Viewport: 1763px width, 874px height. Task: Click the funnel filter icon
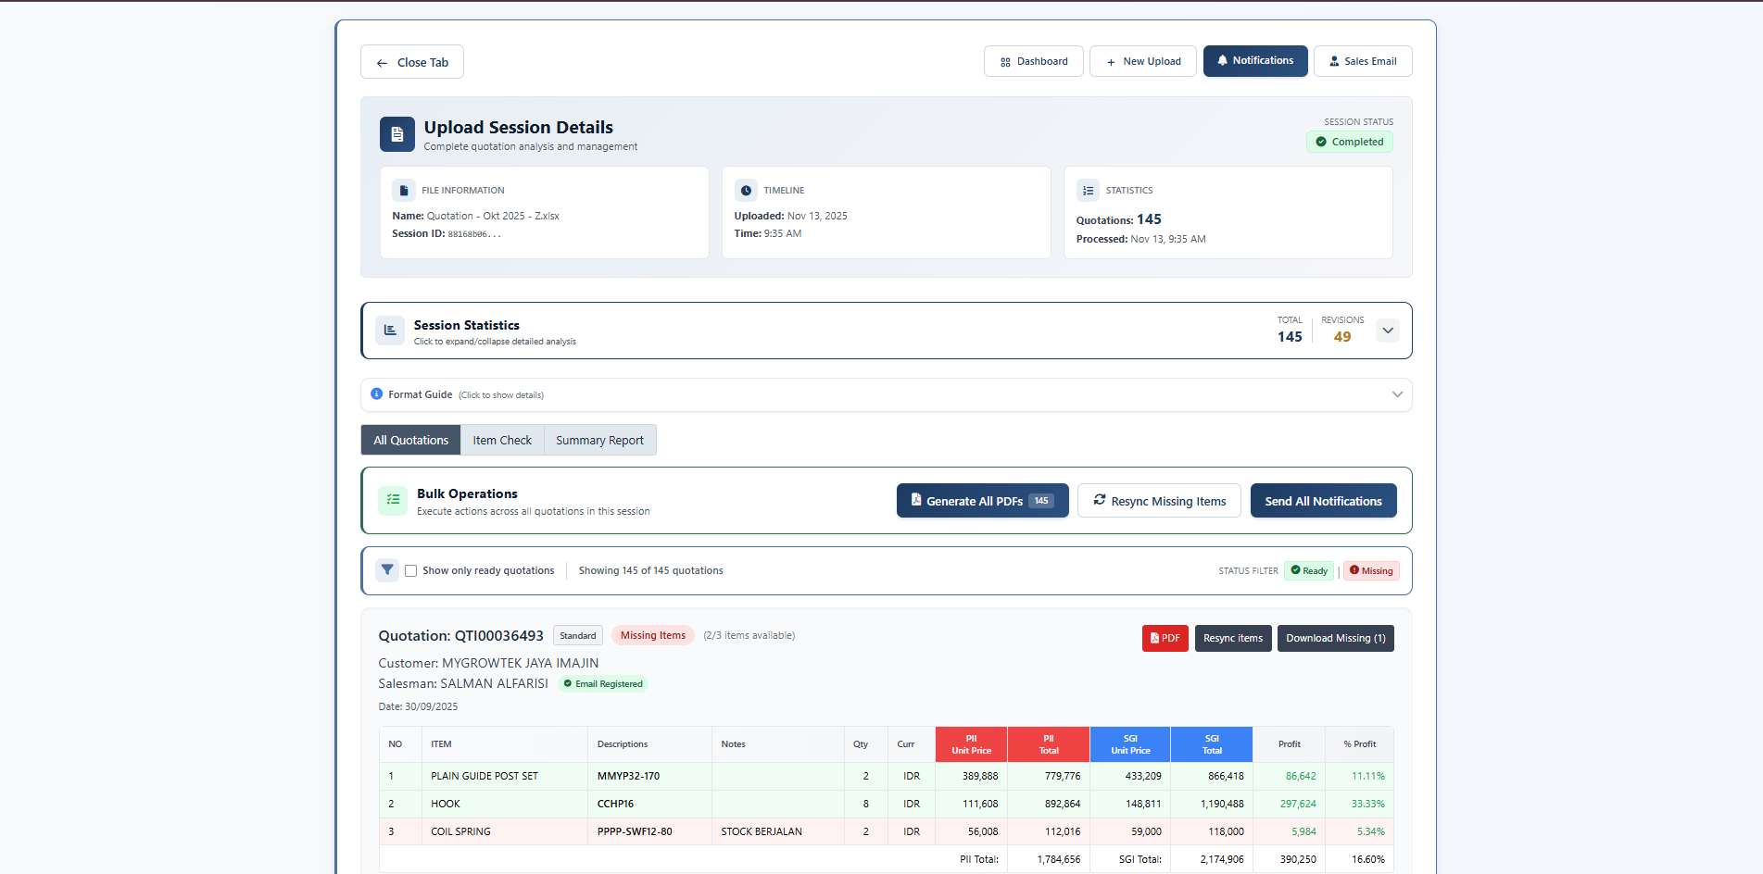point(387,570)
